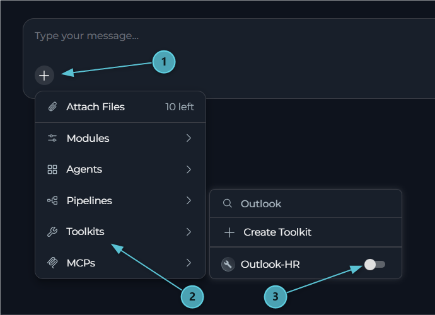Click the magnifier search icon
This screenshot has width=435, height=315.
[x=228, y=203]
